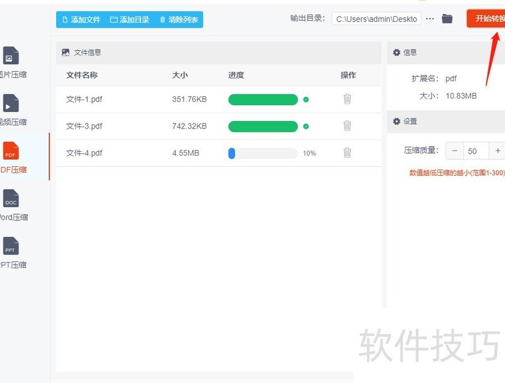Remove 文件-4.pdf with the trash icon
This screenshot has width=505, height=383.
click(347, 152)
